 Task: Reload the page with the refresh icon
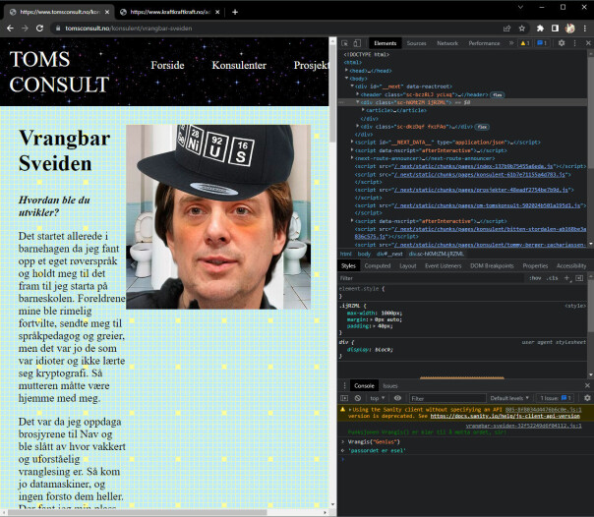tap(39, 29)
